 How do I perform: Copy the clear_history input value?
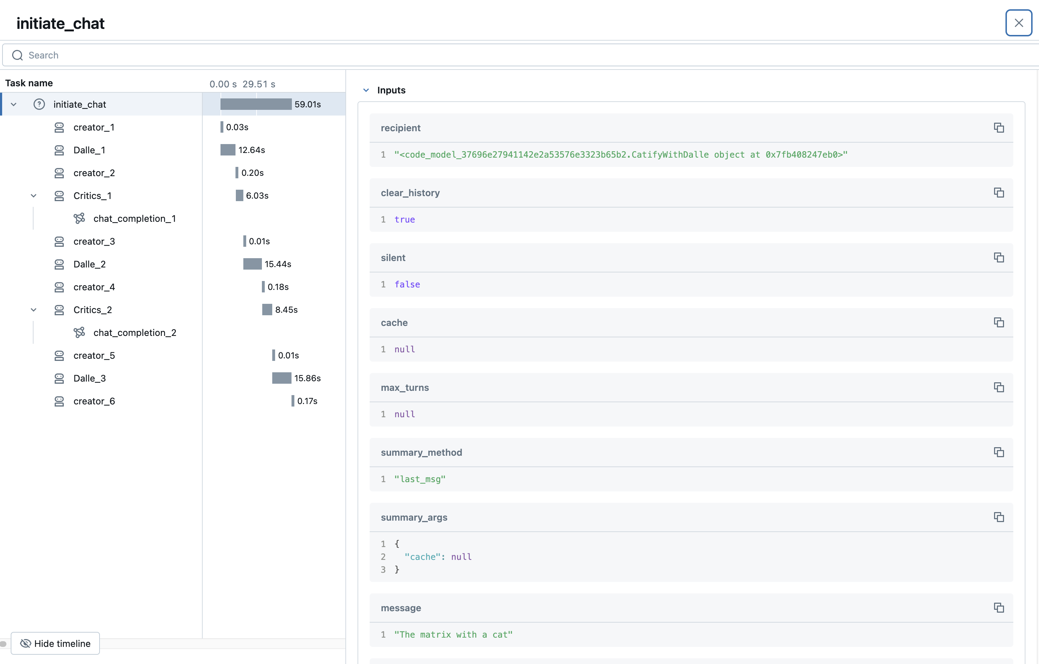pyautogui.click(x=999, y=193)
